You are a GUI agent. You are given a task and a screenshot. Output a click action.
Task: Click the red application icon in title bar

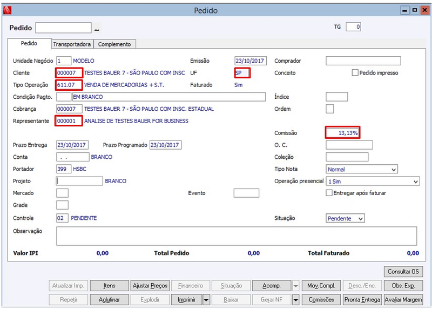(7, 10)
